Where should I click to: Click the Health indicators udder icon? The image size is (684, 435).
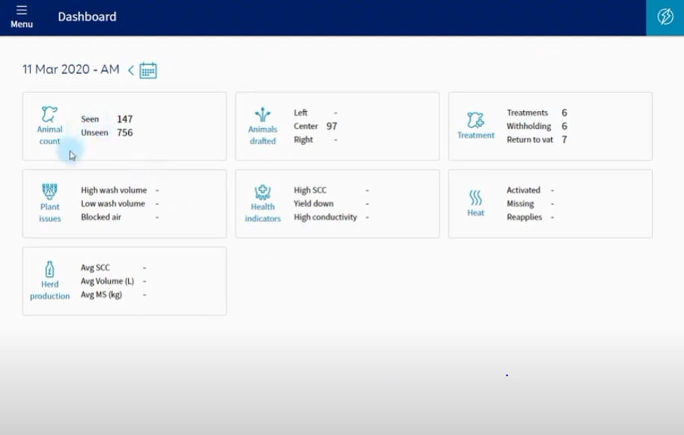click(x=262, y=192)
